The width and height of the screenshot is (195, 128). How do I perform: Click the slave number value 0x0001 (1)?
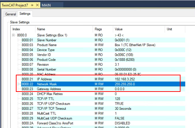point(122,40)
